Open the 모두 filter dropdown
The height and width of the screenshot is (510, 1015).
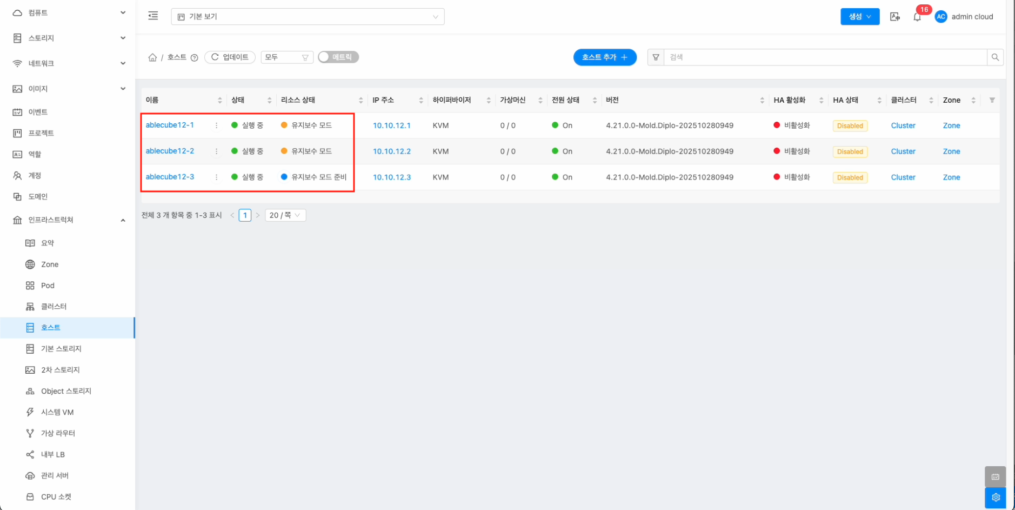(x=286, y=57)
